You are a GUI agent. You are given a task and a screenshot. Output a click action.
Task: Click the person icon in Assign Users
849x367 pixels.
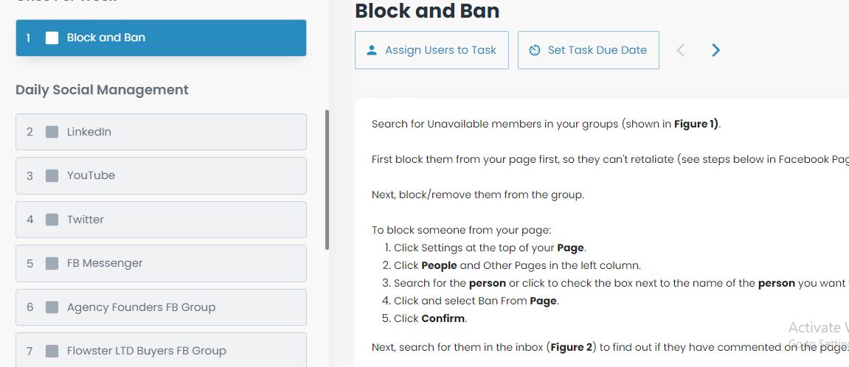click(372, 50)
